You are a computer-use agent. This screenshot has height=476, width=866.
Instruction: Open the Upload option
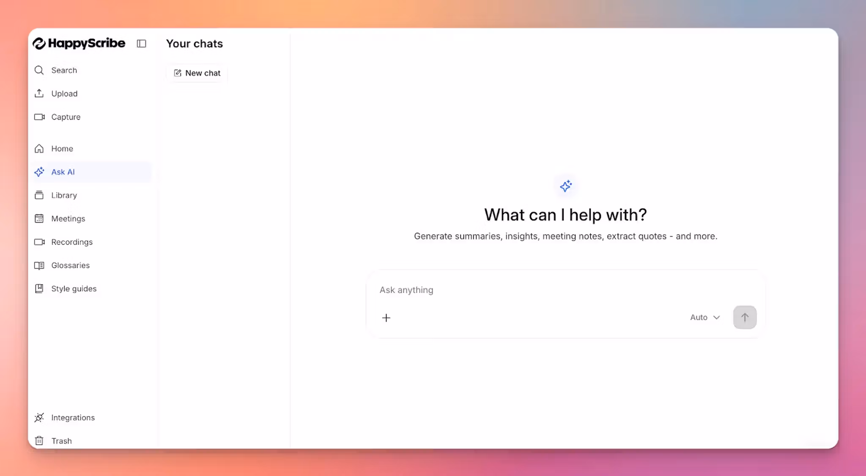point(39,93)
